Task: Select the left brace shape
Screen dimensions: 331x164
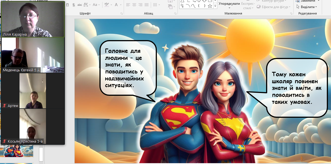Action: coord(199,6)
